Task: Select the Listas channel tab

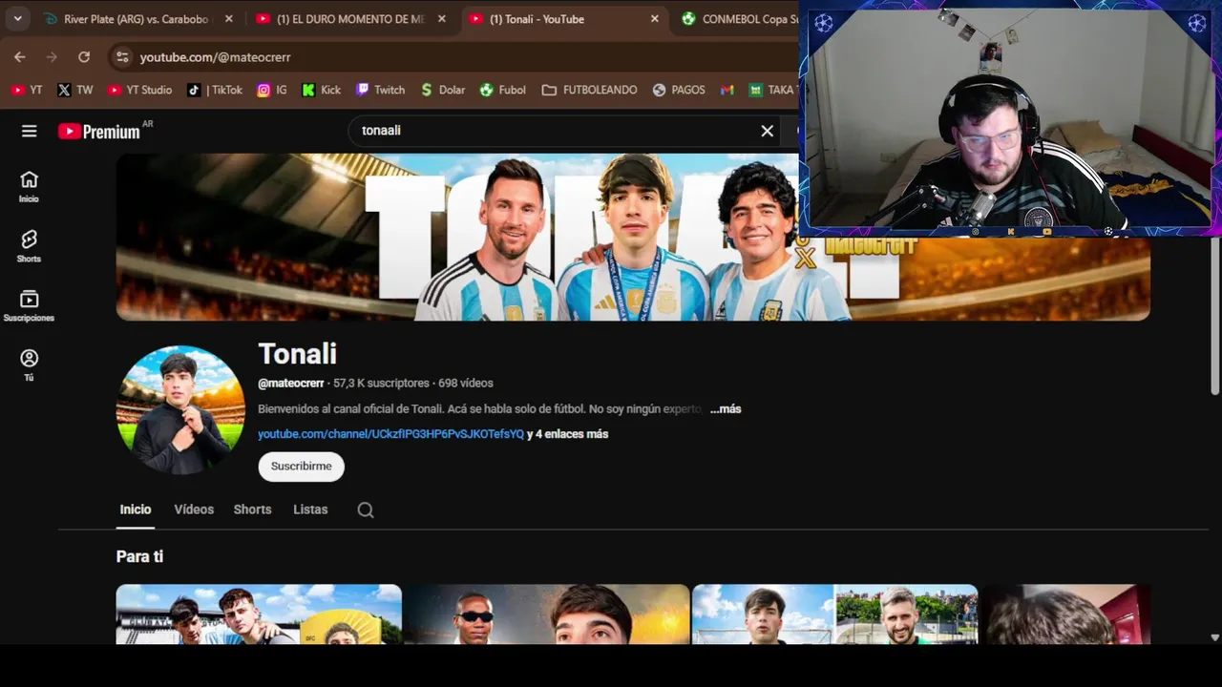Action: tap(310, 510)
